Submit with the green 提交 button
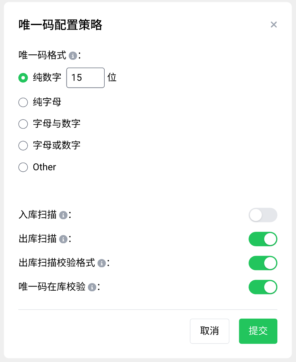The height and width of the screenshot is (362, 296). tap(258, 331)
